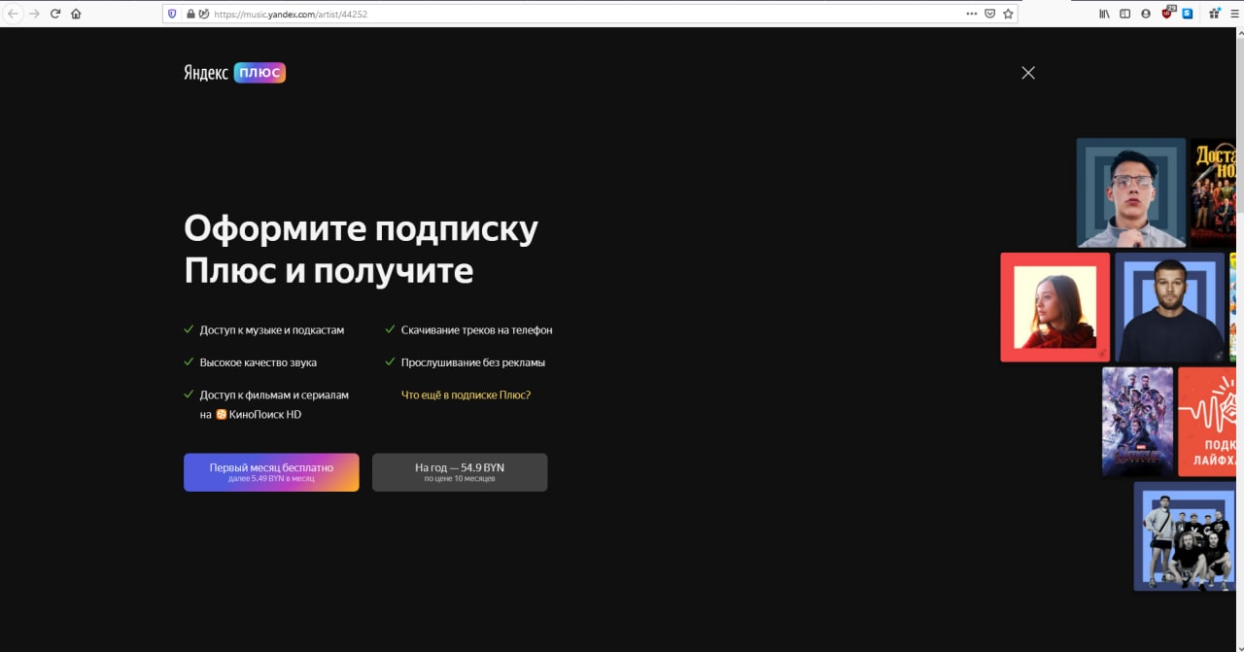
Task: Open the Firefox account icon
Action: [1146, 14]
